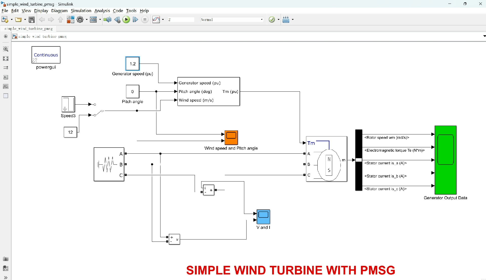Image resolution: width=486 pixels, height=280 pixels.
Task: Toggle the Model Browser at the bottom left
Action: [6, 277]
